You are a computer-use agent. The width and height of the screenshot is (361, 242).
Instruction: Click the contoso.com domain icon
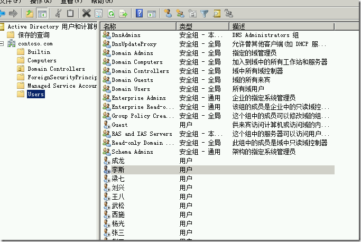click(12, 43)
